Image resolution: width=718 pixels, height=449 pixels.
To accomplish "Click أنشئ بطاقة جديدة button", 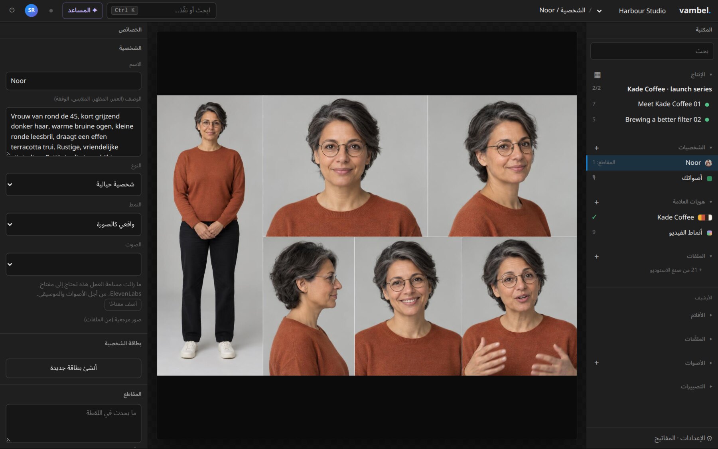I will tap(73, 368).
